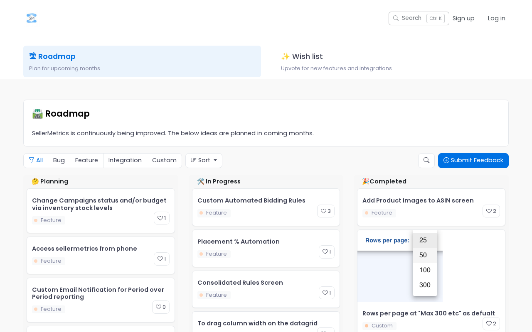This screenshot has height=332, width=532.
Task: Switch to the Wish list tab
Action: tap(391, 61)
